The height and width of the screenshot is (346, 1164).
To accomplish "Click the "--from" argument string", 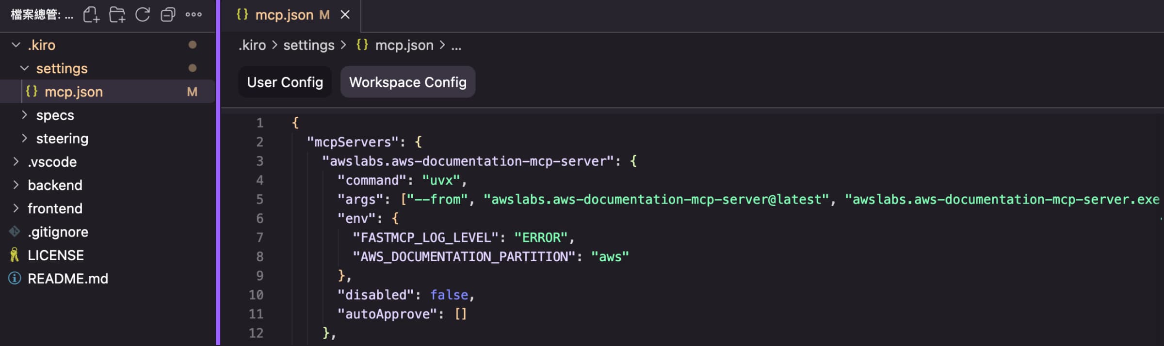I will coord(437,199).
